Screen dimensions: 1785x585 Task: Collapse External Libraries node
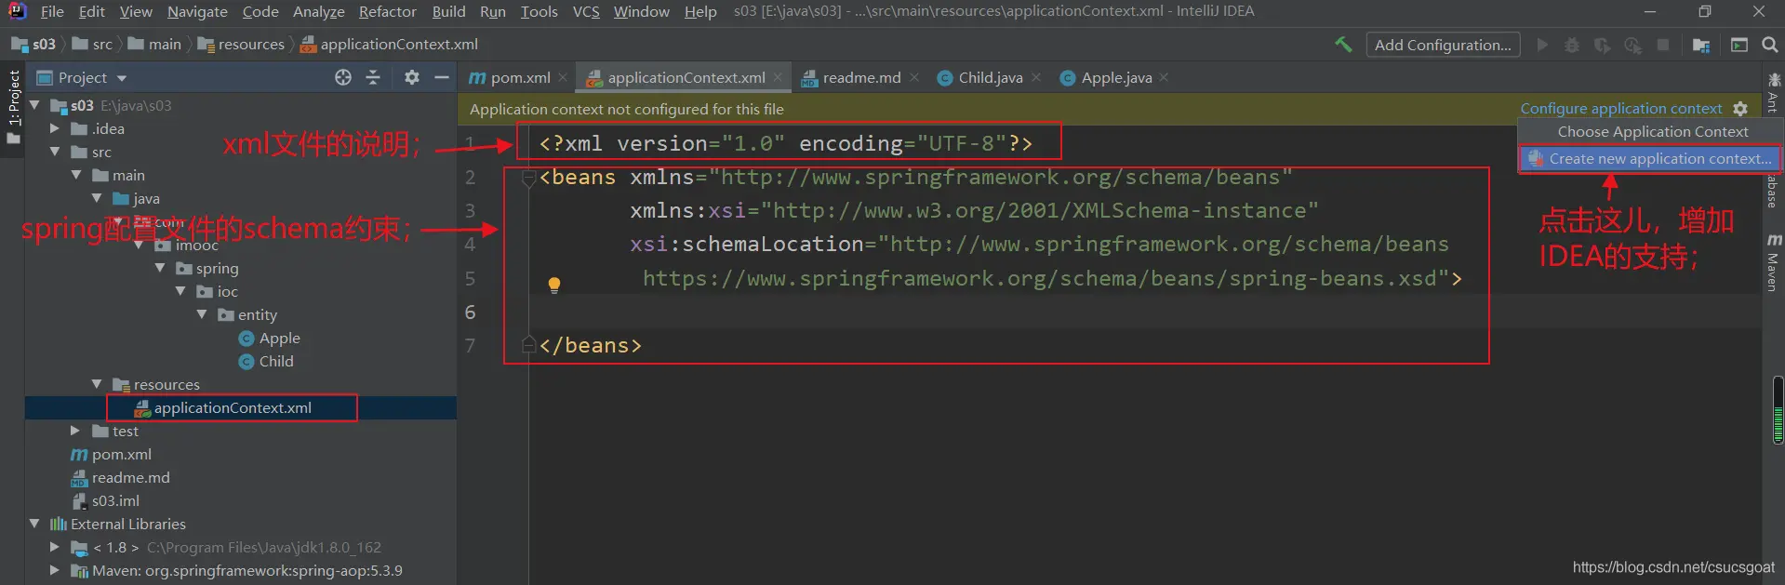34,524
